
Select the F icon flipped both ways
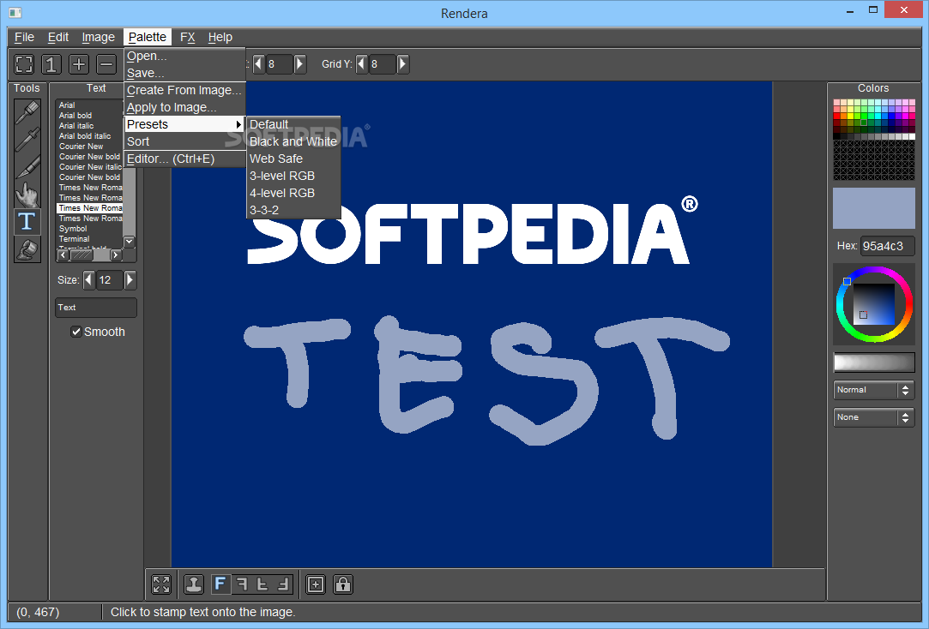(x=284, y=584)
